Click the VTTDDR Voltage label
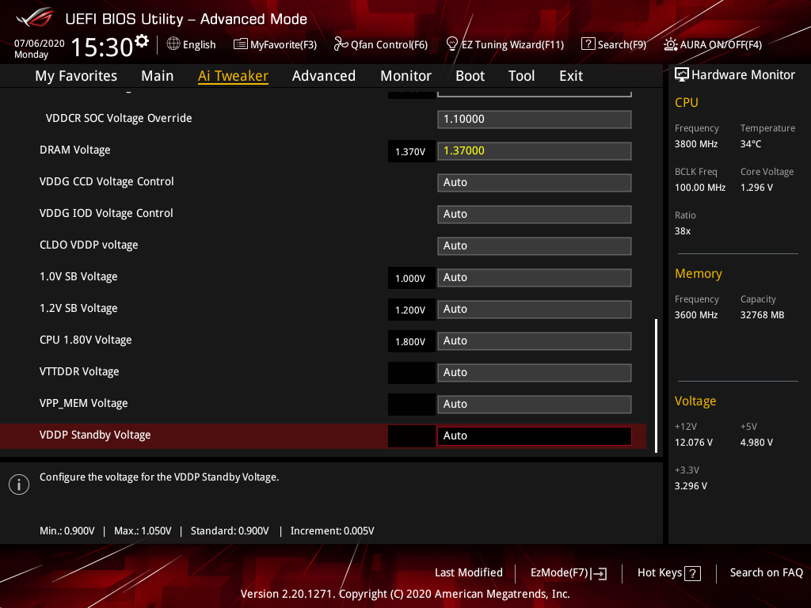811x608 pixels. pos(79,372)
